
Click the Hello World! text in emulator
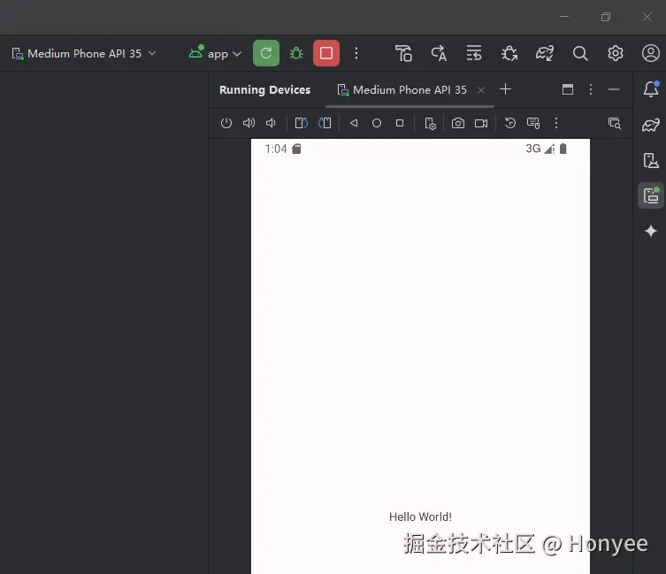(420, 517)
